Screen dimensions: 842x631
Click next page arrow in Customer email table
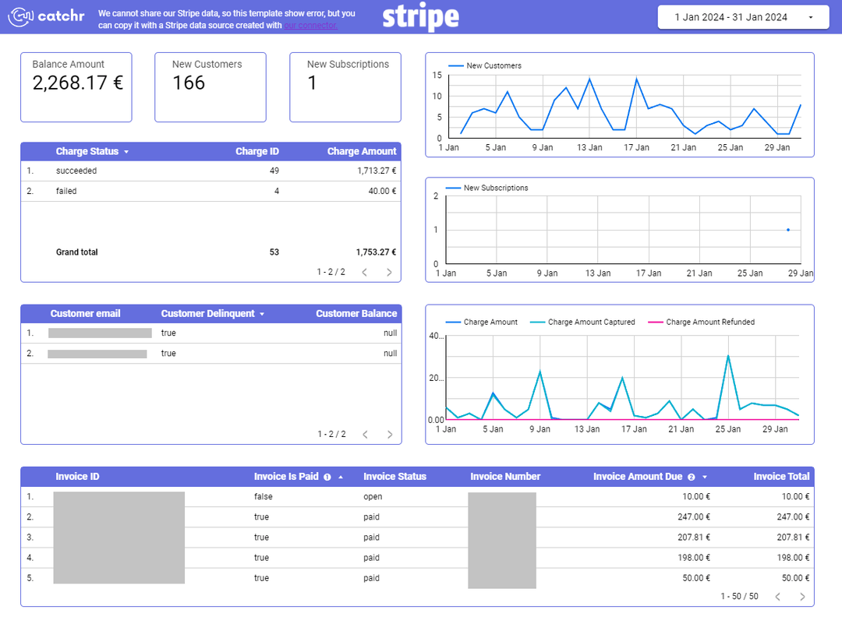click(389, 433)
